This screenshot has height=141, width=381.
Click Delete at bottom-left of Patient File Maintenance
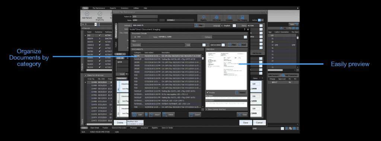pos(120,123)
